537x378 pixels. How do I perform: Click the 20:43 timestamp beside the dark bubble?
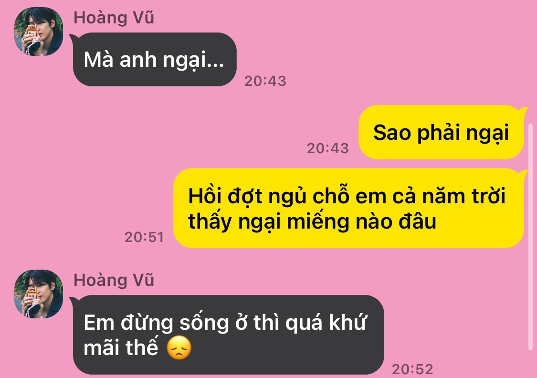point(265,81)
